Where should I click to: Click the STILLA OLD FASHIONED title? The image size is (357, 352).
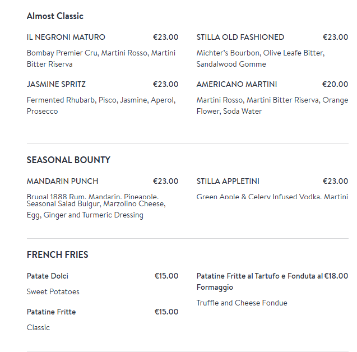pyautogui.click(x=240, y=37)
